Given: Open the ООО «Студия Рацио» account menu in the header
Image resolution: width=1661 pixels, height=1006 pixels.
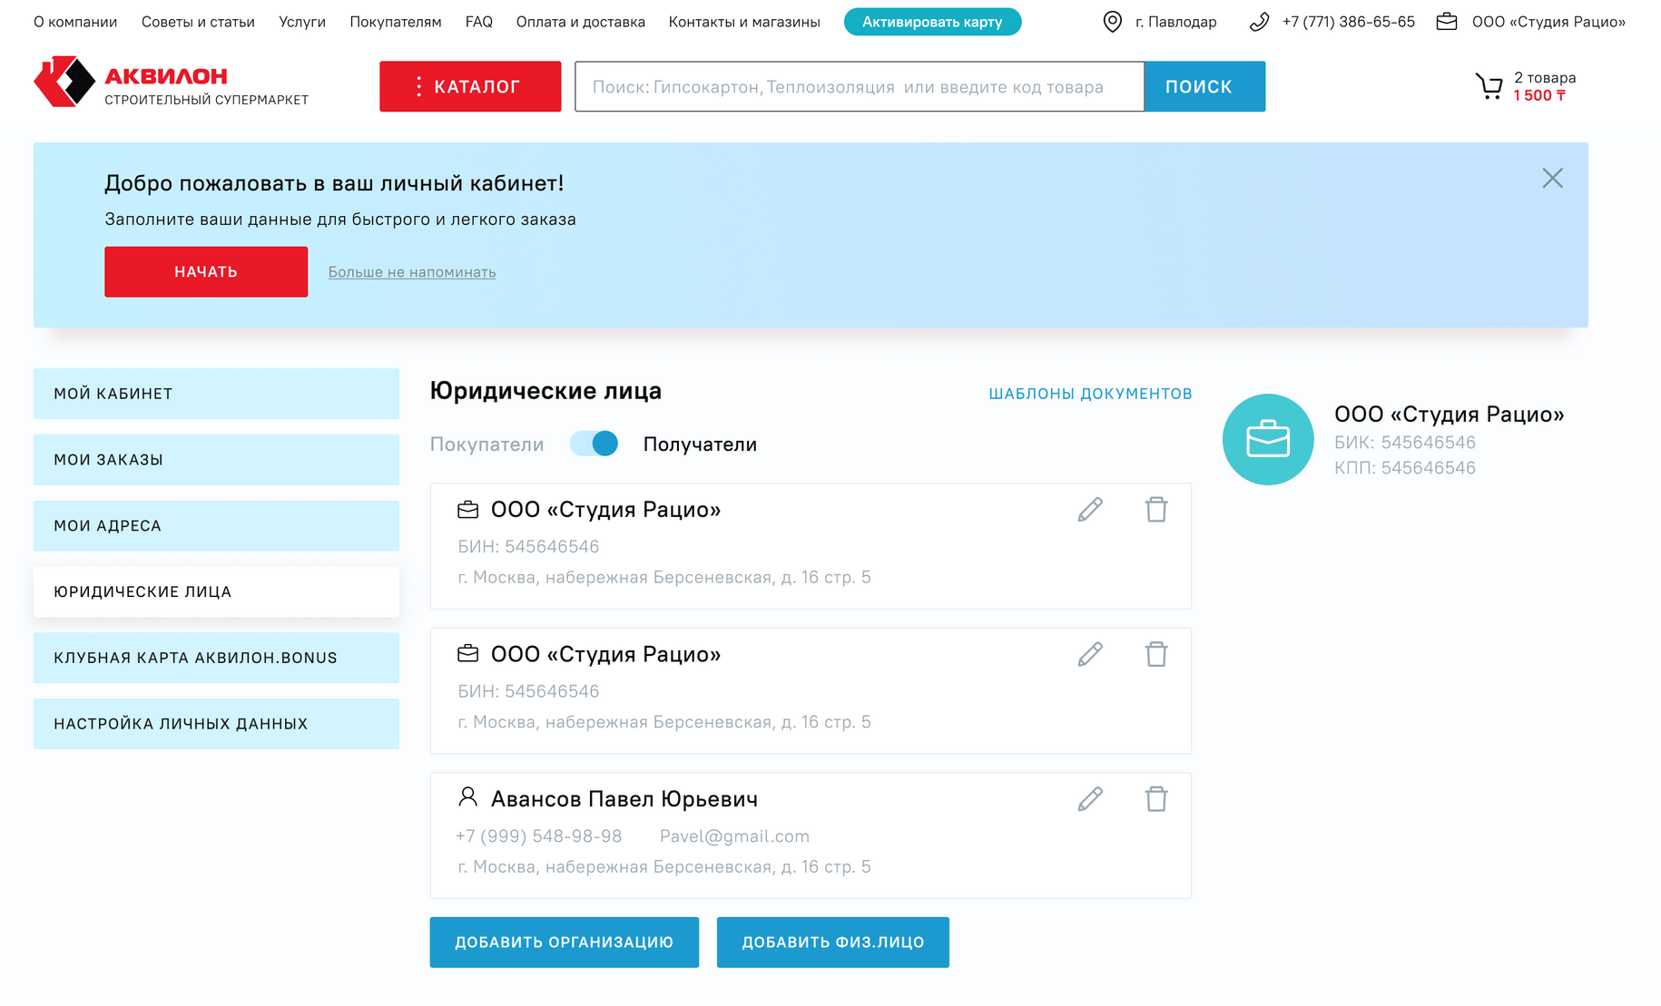Looking at the screenshot, I should tap(1548, 22).
